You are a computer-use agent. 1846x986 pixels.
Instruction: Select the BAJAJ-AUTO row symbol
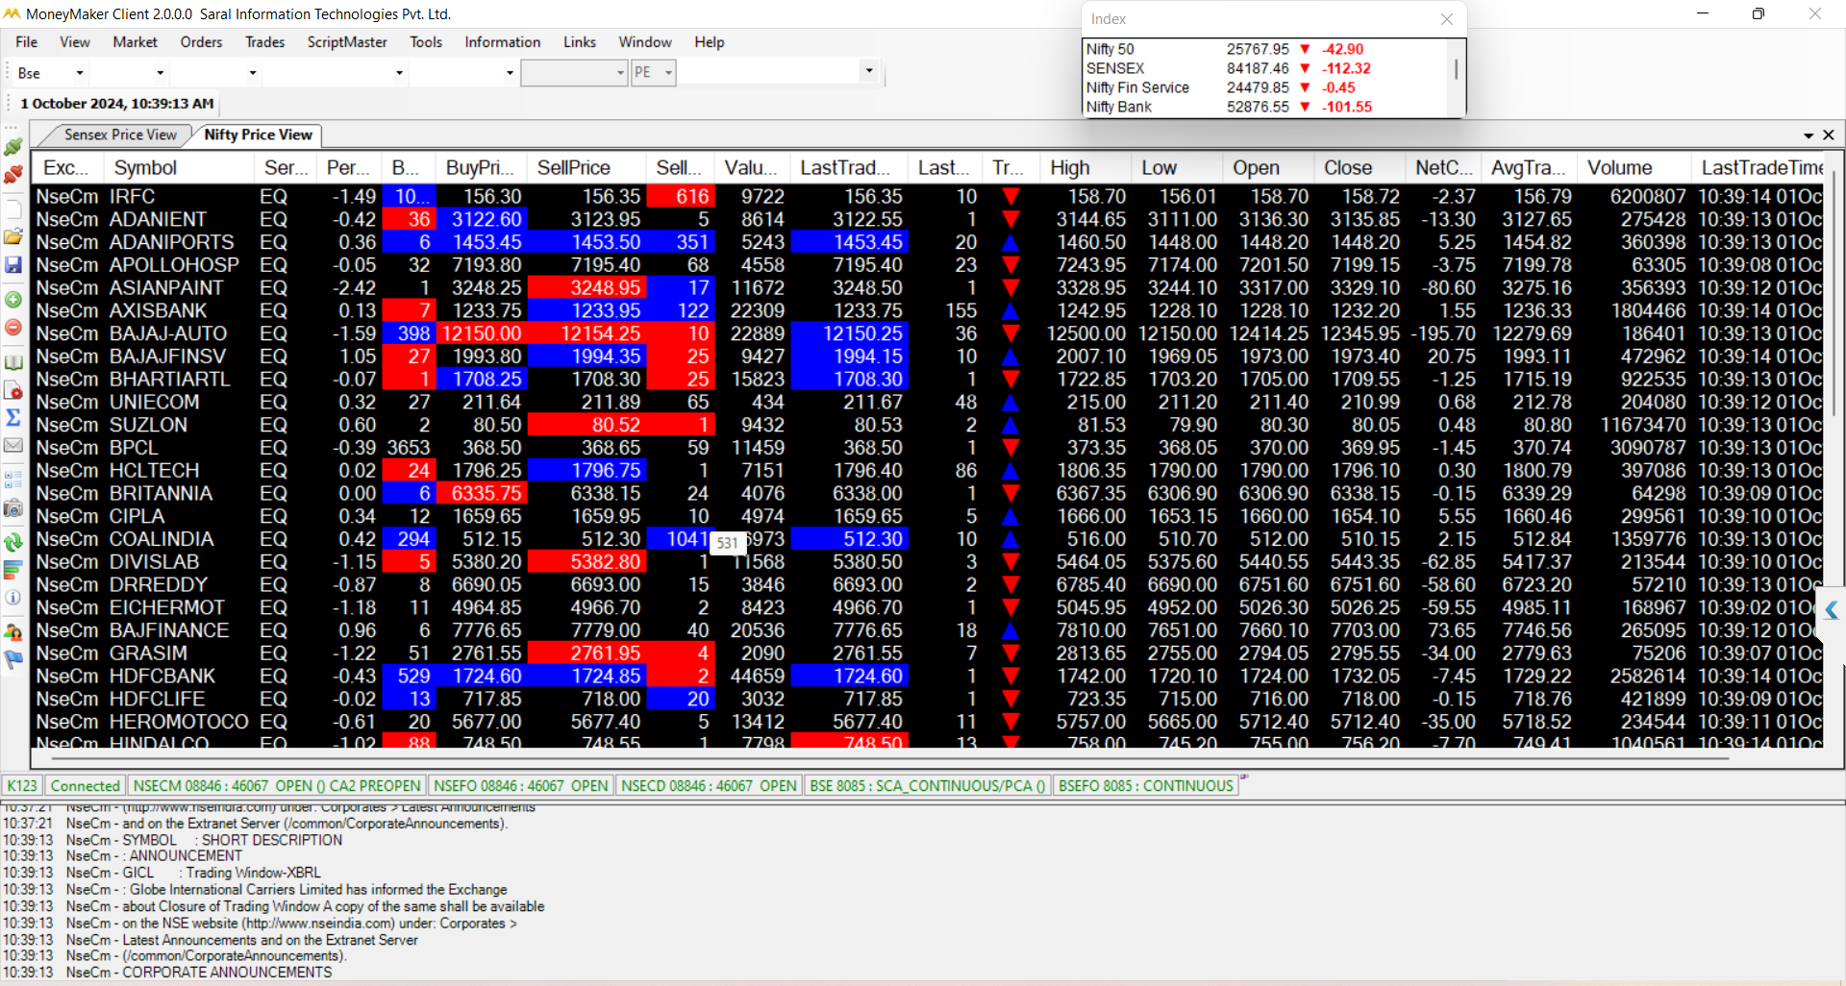pyautogui.click(x=168, y=333)
